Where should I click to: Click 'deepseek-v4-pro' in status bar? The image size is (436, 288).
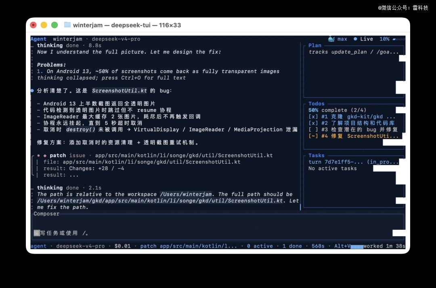point(80,246)
